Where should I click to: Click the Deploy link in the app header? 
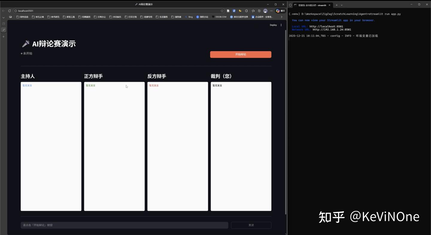273,25
